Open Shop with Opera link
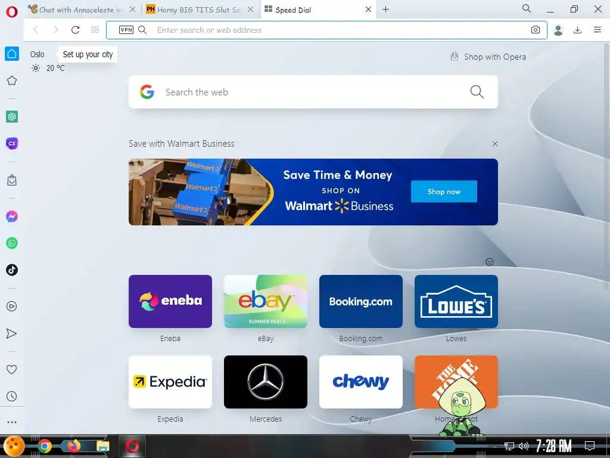 (488, 57)
